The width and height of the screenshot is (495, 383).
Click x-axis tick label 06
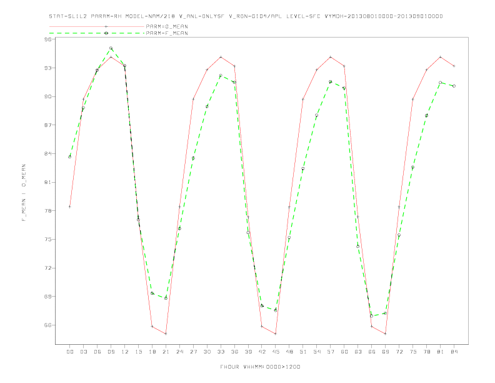click(97, 352)
